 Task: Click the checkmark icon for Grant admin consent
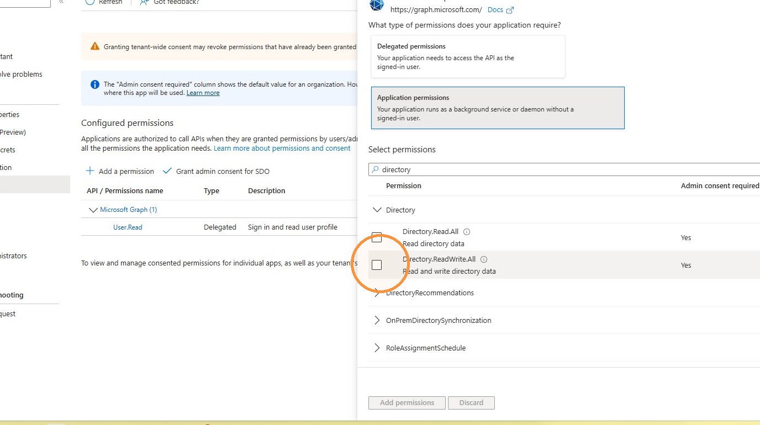point(167,171)
